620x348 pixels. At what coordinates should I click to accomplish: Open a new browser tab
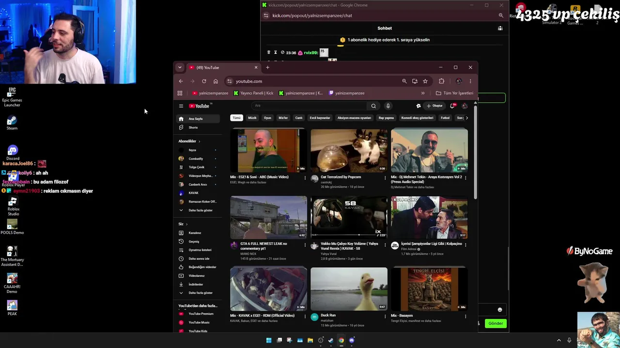click(x=267, y=68)
